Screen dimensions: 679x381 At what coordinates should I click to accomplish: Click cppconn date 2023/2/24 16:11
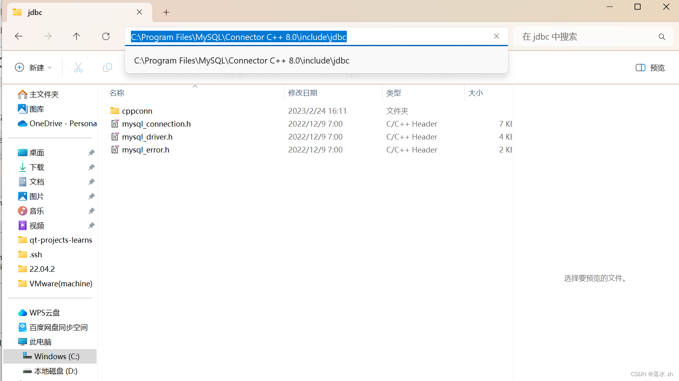(317, 111)
